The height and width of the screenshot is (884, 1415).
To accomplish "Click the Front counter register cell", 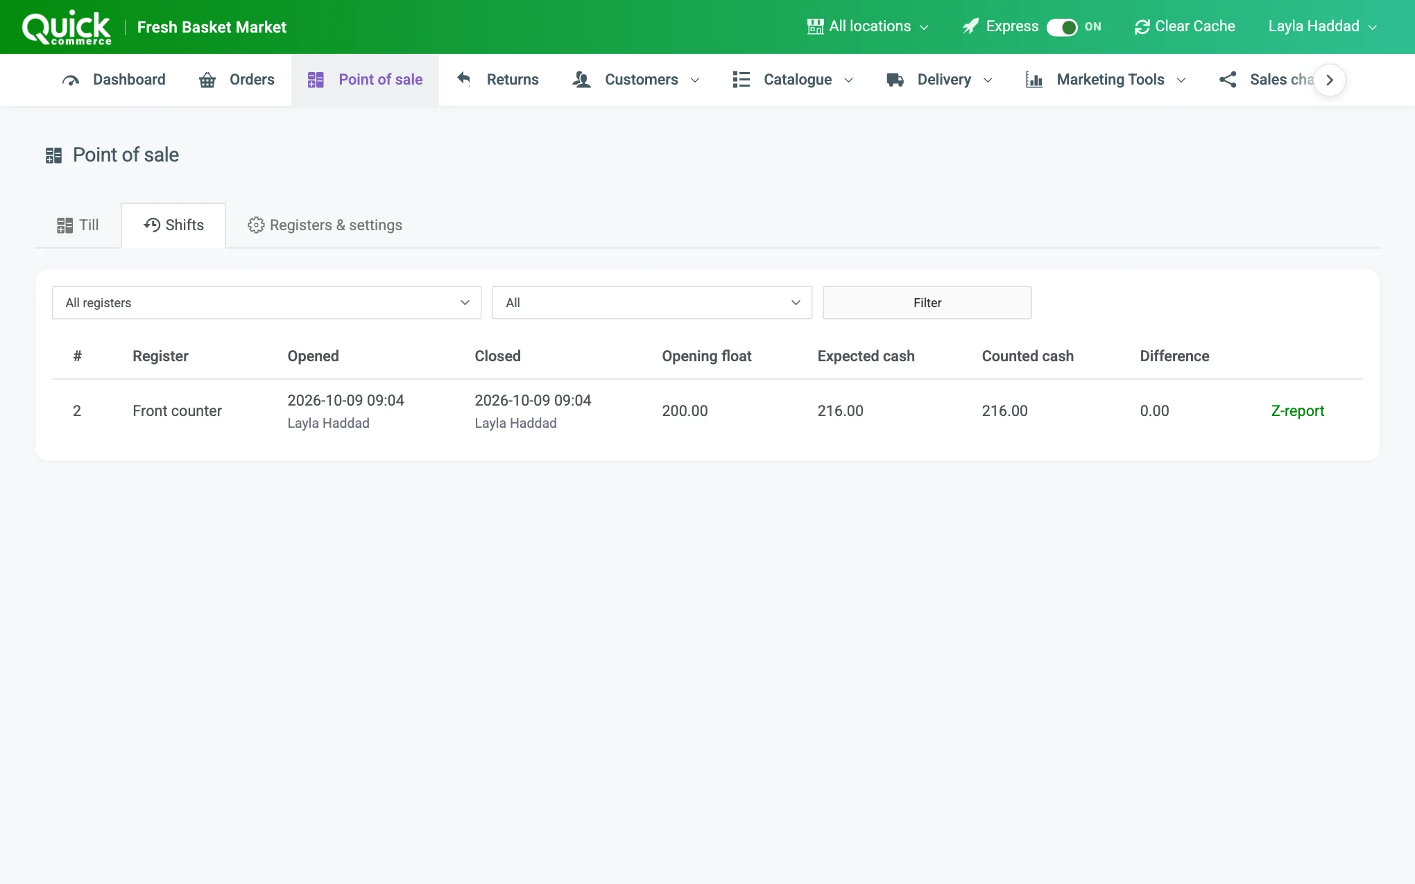I will [x=177, y=411].
